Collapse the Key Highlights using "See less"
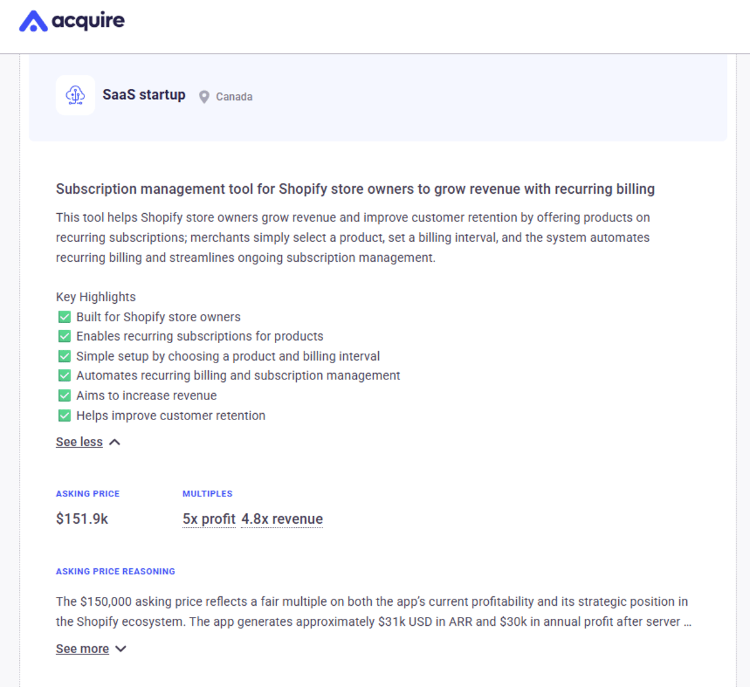Screen dimensions: 750x687 tap(79, 441)
